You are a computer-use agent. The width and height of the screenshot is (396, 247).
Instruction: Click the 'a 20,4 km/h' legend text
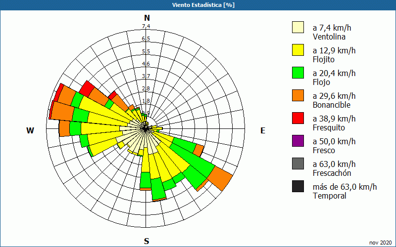(334, 73)
